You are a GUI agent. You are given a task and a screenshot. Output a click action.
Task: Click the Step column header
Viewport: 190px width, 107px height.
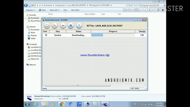[58, 32]
